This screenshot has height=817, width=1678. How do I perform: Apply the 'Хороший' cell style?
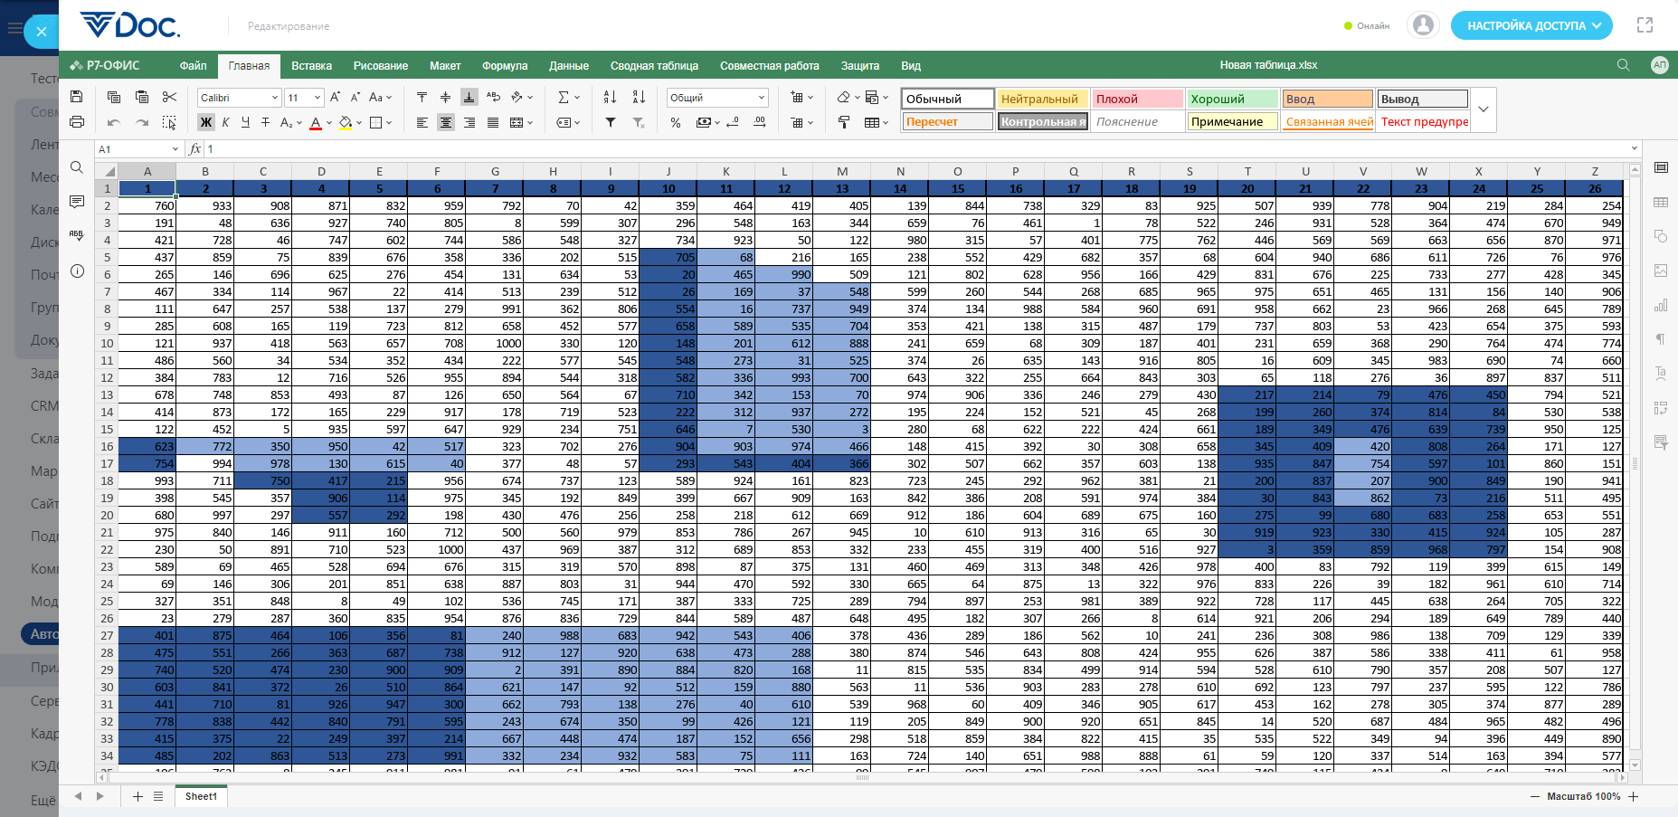(1232, 99)
